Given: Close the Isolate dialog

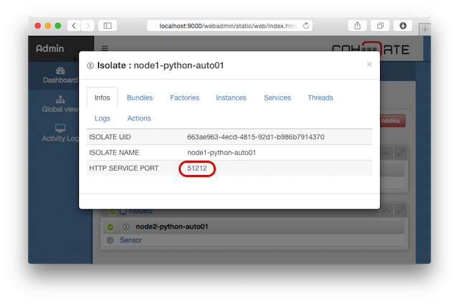Looking at the screenshot, I should point(369,65).
